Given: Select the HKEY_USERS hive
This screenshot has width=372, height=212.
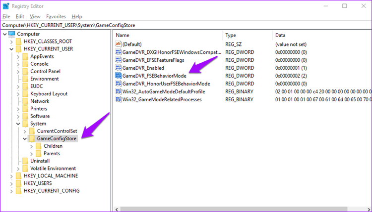Looking at the screenshot, I should click(38, 183).
